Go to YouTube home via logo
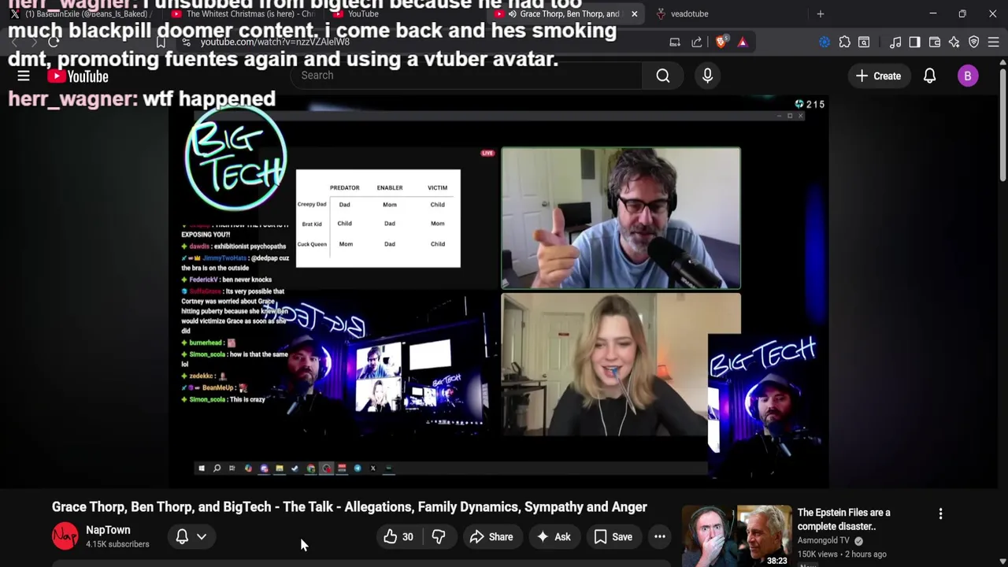 [x=77, y=76]
